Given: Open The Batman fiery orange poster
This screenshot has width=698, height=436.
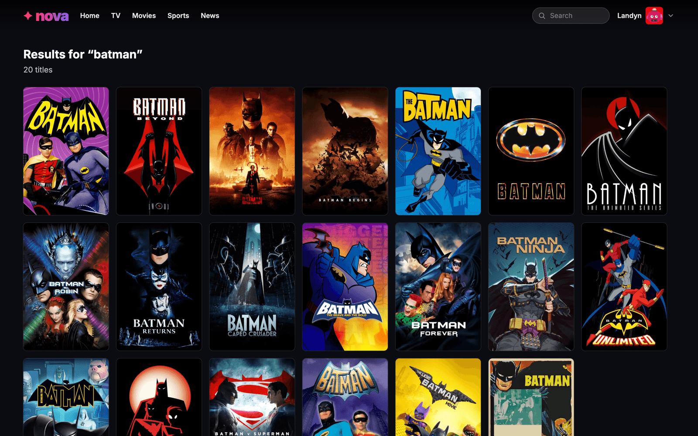Looking at the screenshot, I should 252,151.
